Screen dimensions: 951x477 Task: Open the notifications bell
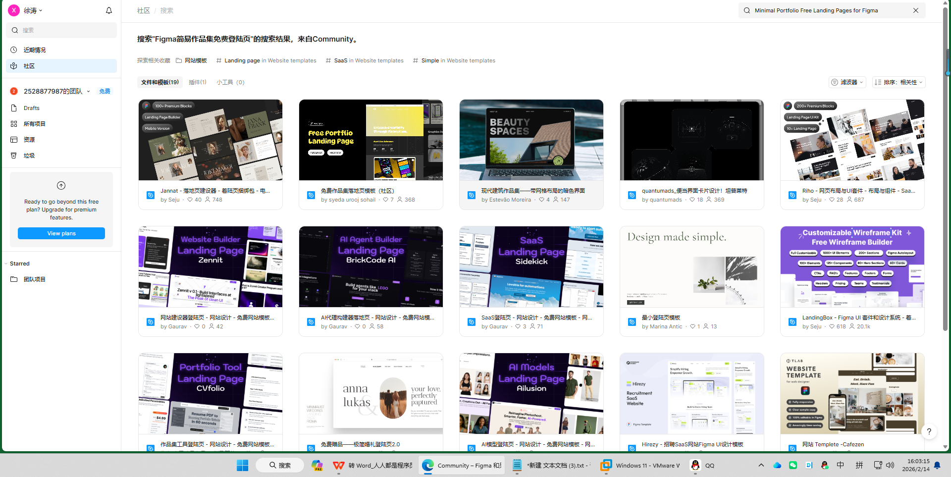[x=109, y=10]
